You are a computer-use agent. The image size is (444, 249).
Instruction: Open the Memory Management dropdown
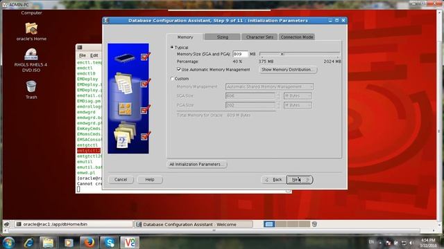269,86
